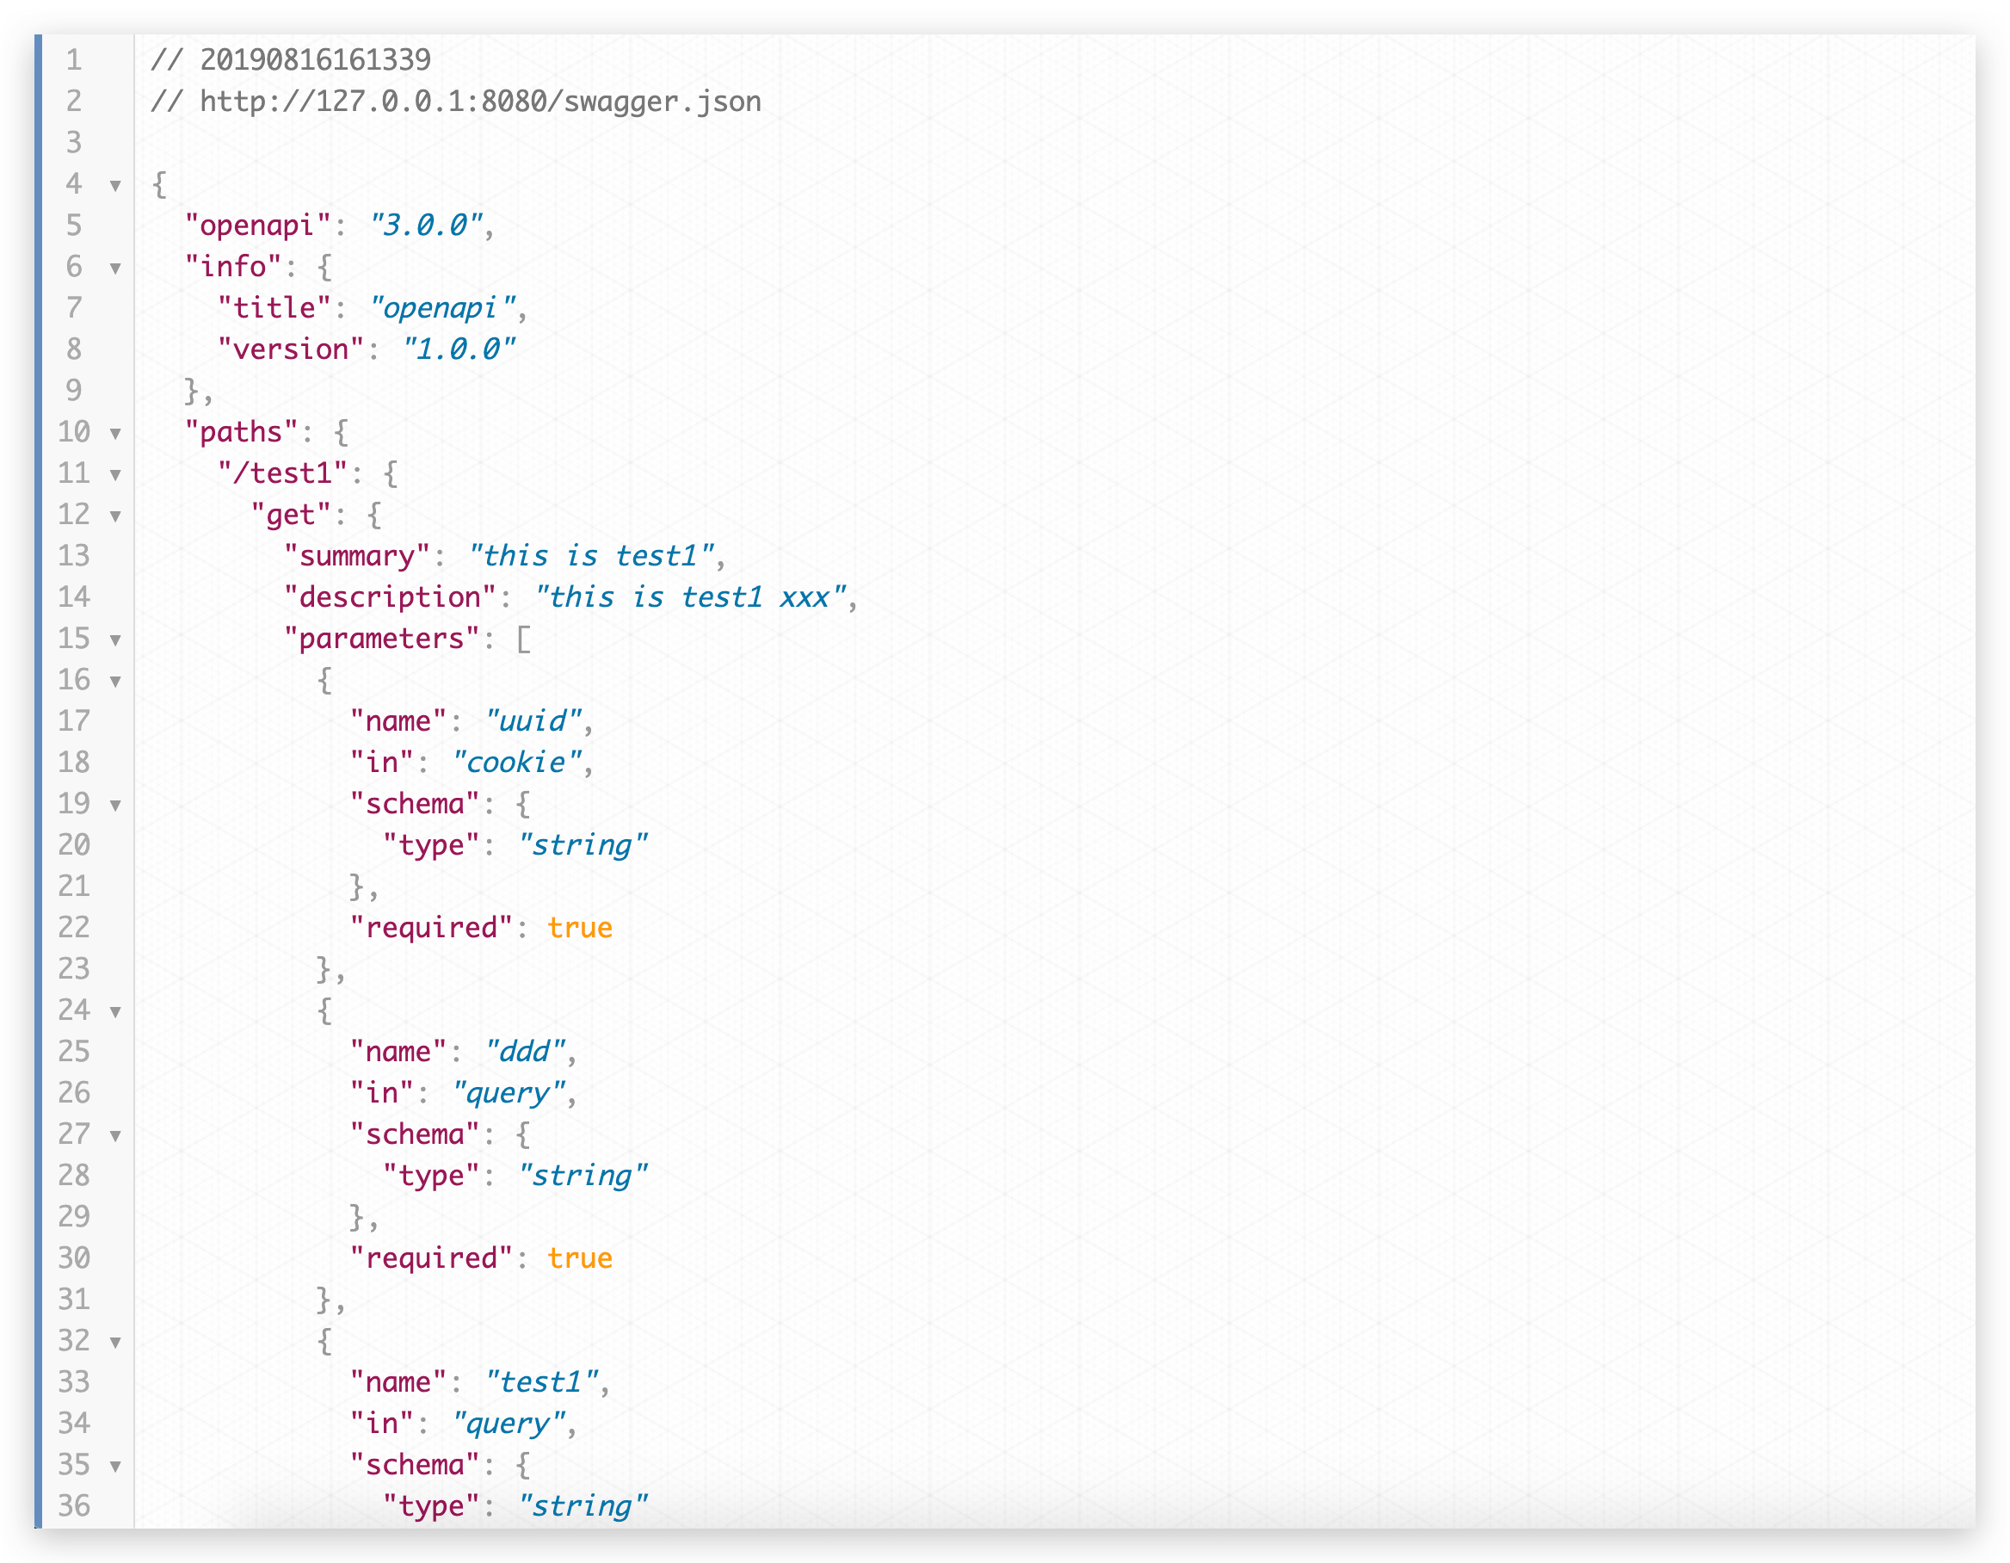The image size is (2010, 1563).
Task: Fold the "/test1" path object
Action: coord(115,475)
